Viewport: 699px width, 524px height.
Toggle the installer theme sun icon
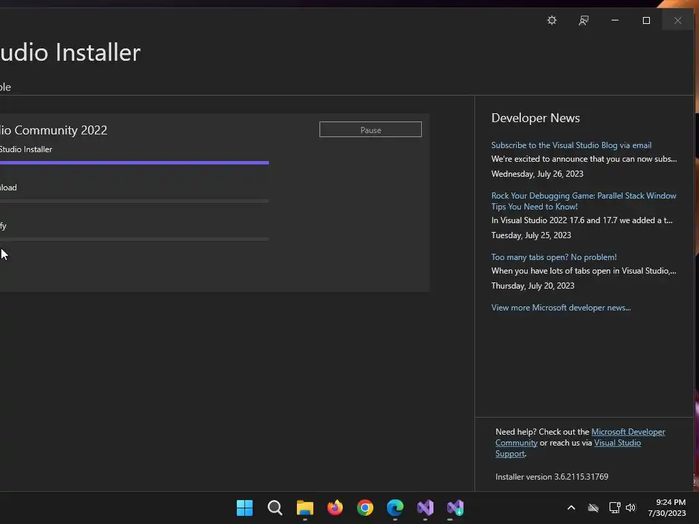point(552,20)
